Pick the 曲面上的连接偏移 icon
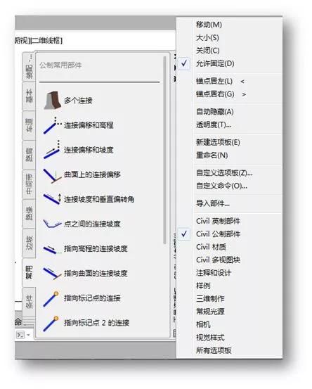The width and height of the screenshot is (312, 389). pos(52,175)
